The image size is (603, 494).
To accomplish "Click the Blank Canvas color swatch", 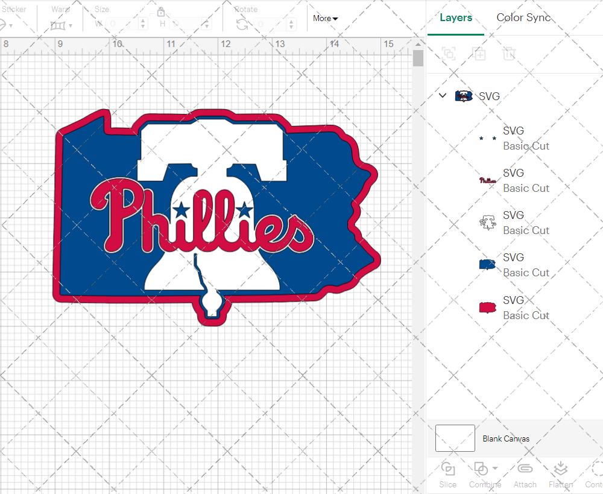I will tap(455, 439).
